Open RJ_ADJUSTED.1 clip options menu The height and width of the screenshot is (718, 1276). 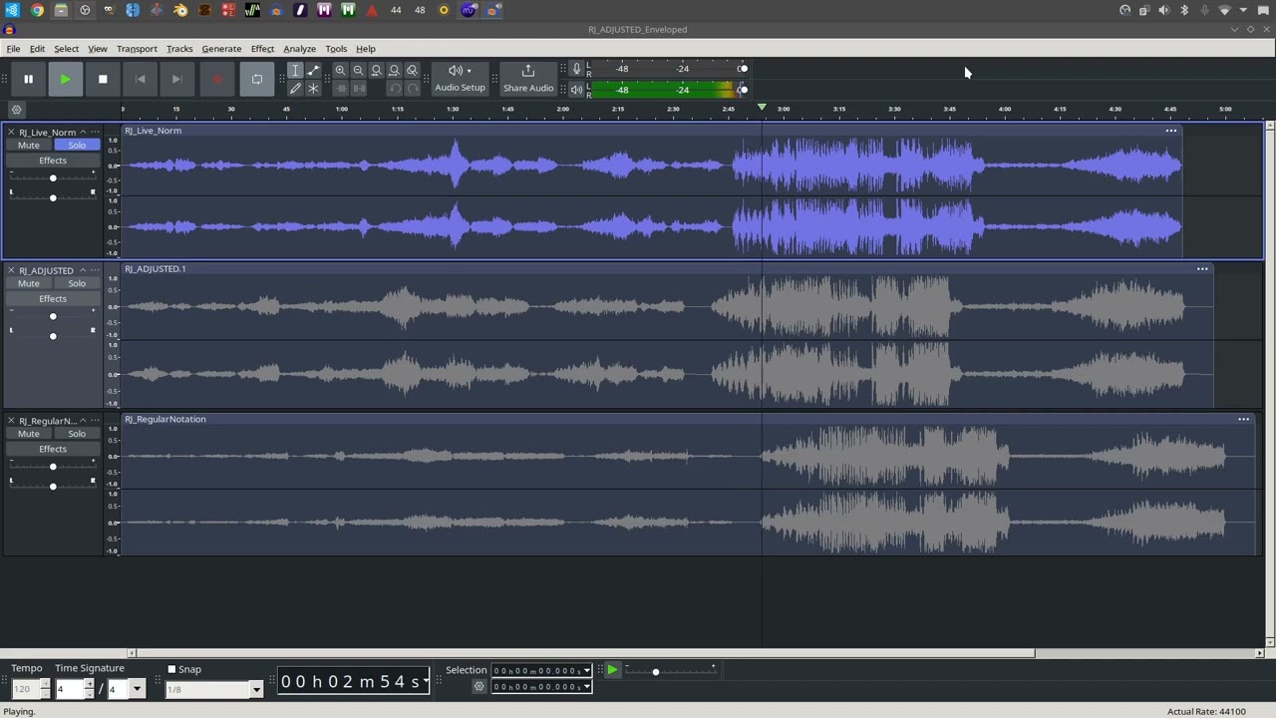point(1202,269)
